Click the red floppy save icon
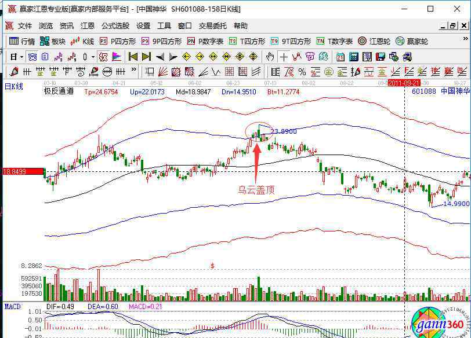Image resolution: width=471 pixels, height=338 pixels. [381, 57]
